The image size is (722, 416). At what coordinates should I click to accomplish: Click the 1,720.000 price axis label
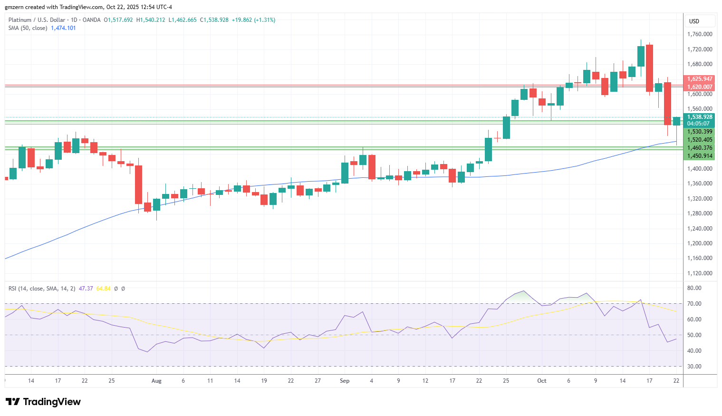click(700, 49)
